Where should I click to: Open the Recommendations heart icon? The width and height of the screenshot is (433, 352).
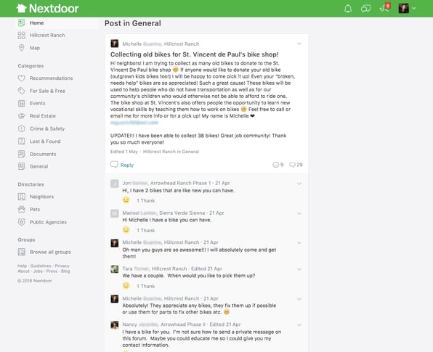[x=22, y=78]
